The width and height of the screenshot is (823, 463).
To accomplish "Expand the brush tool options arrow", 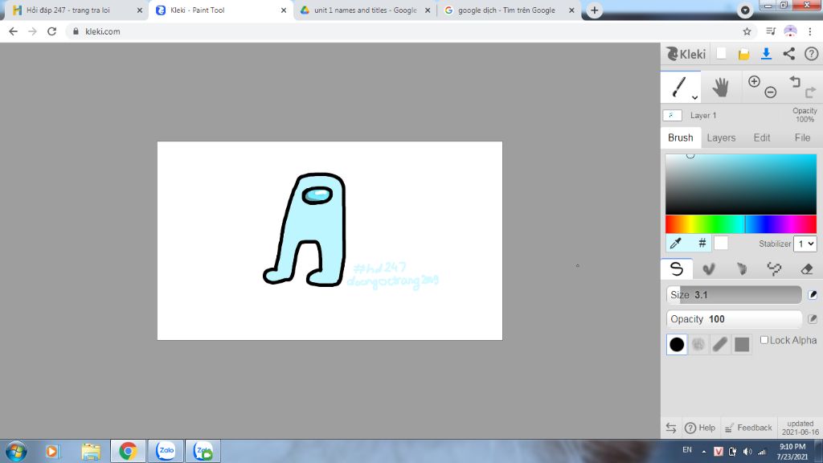I will (x=694, y=97).
